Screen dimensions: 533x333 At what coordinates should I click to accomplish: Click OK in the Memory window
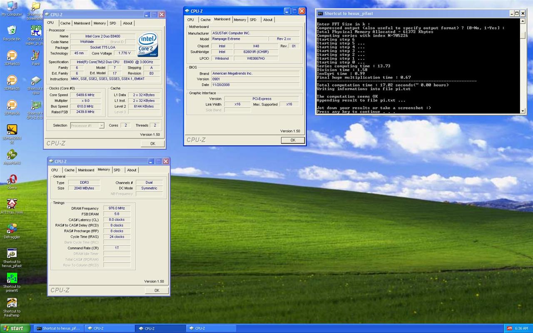pos(157,291)
